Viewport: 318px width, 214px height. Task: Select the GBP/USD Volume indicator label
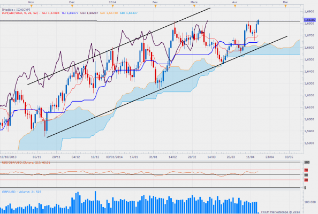coord(21,192)
